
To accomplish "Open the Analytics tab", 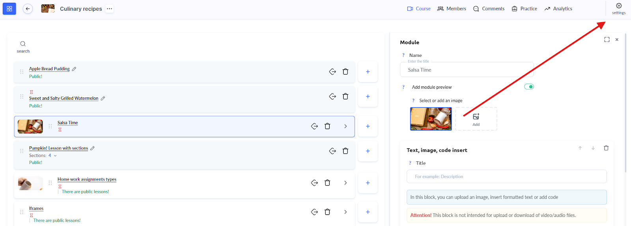I will pyautogui.click(x=558, y=9).
